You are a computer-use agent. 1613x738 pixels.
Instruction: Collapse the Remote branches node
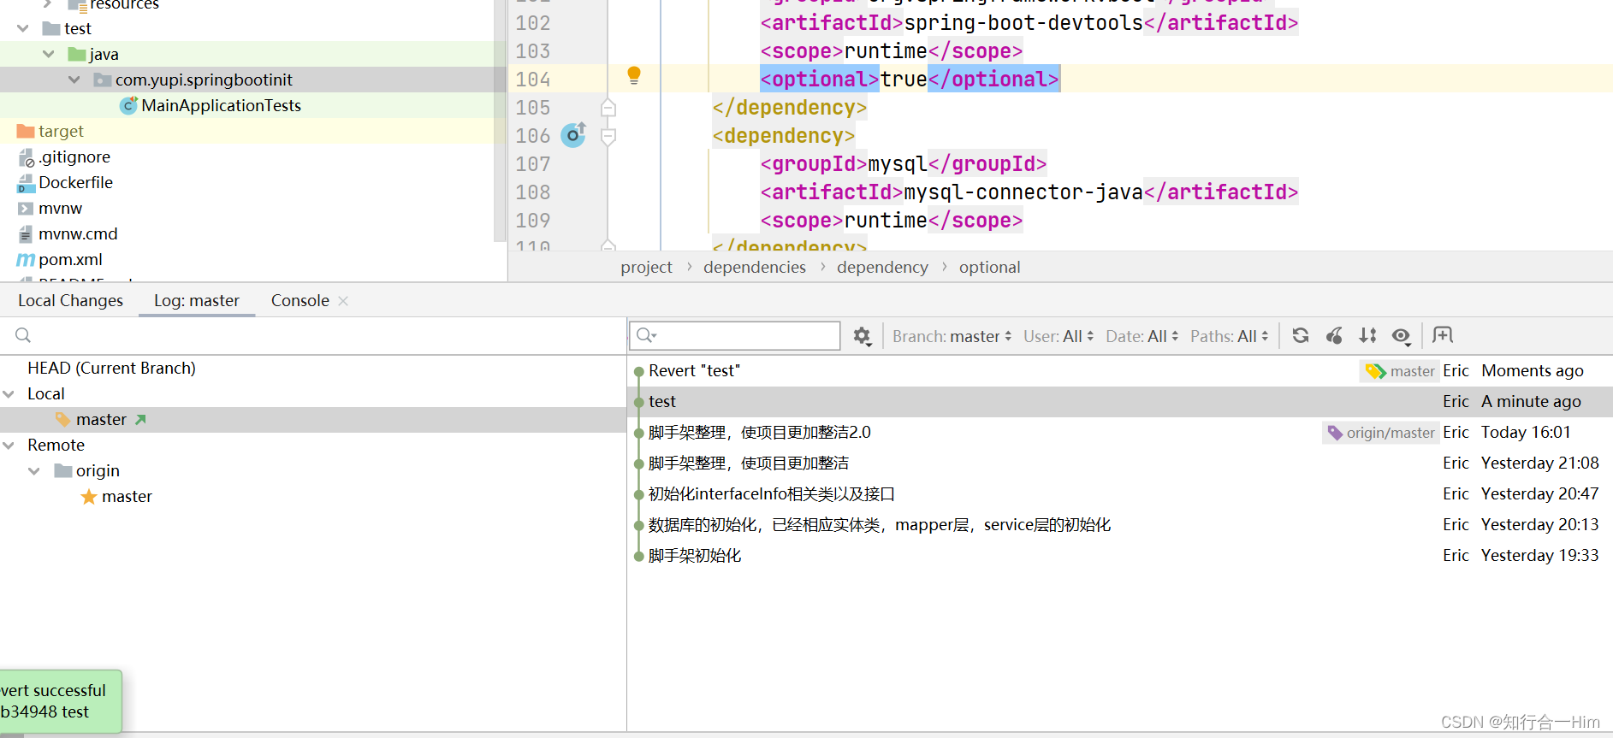9,446
